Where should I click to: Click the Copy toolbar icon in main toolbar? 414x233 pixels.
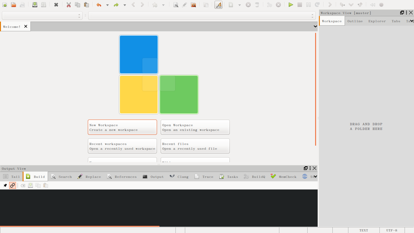tap(78, 5)
